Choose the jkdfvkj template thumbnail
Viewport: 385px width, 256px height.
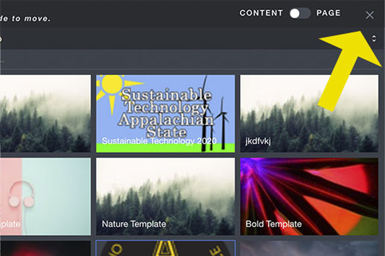(x=309, y=113)
